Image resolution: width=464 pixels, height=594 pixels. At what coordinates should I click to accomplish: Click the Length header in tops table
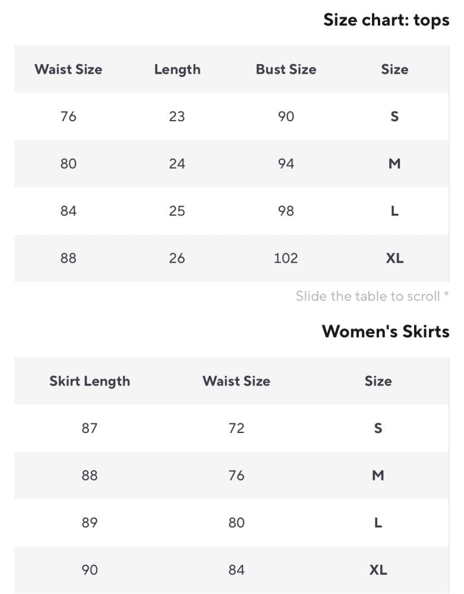point(177,69)
